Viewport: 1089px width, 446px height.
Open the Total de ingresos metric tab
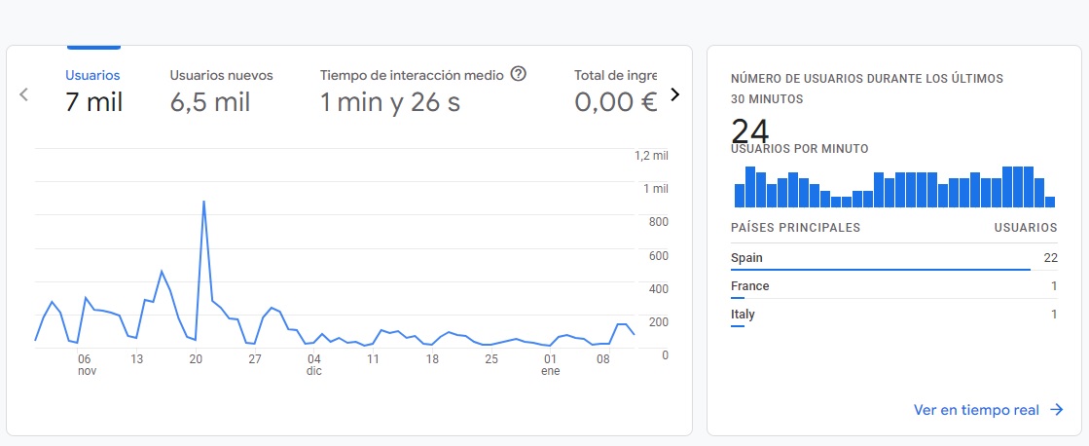click(615, 91)
